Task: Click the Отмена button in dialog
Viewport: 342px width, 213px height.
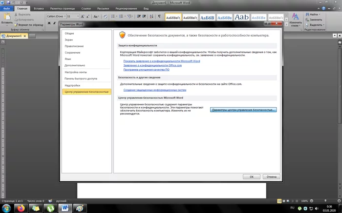Action: click(x=271, y=176)
